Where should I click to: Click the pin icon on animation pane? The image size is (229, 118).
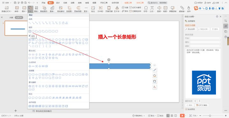point(217,16)
